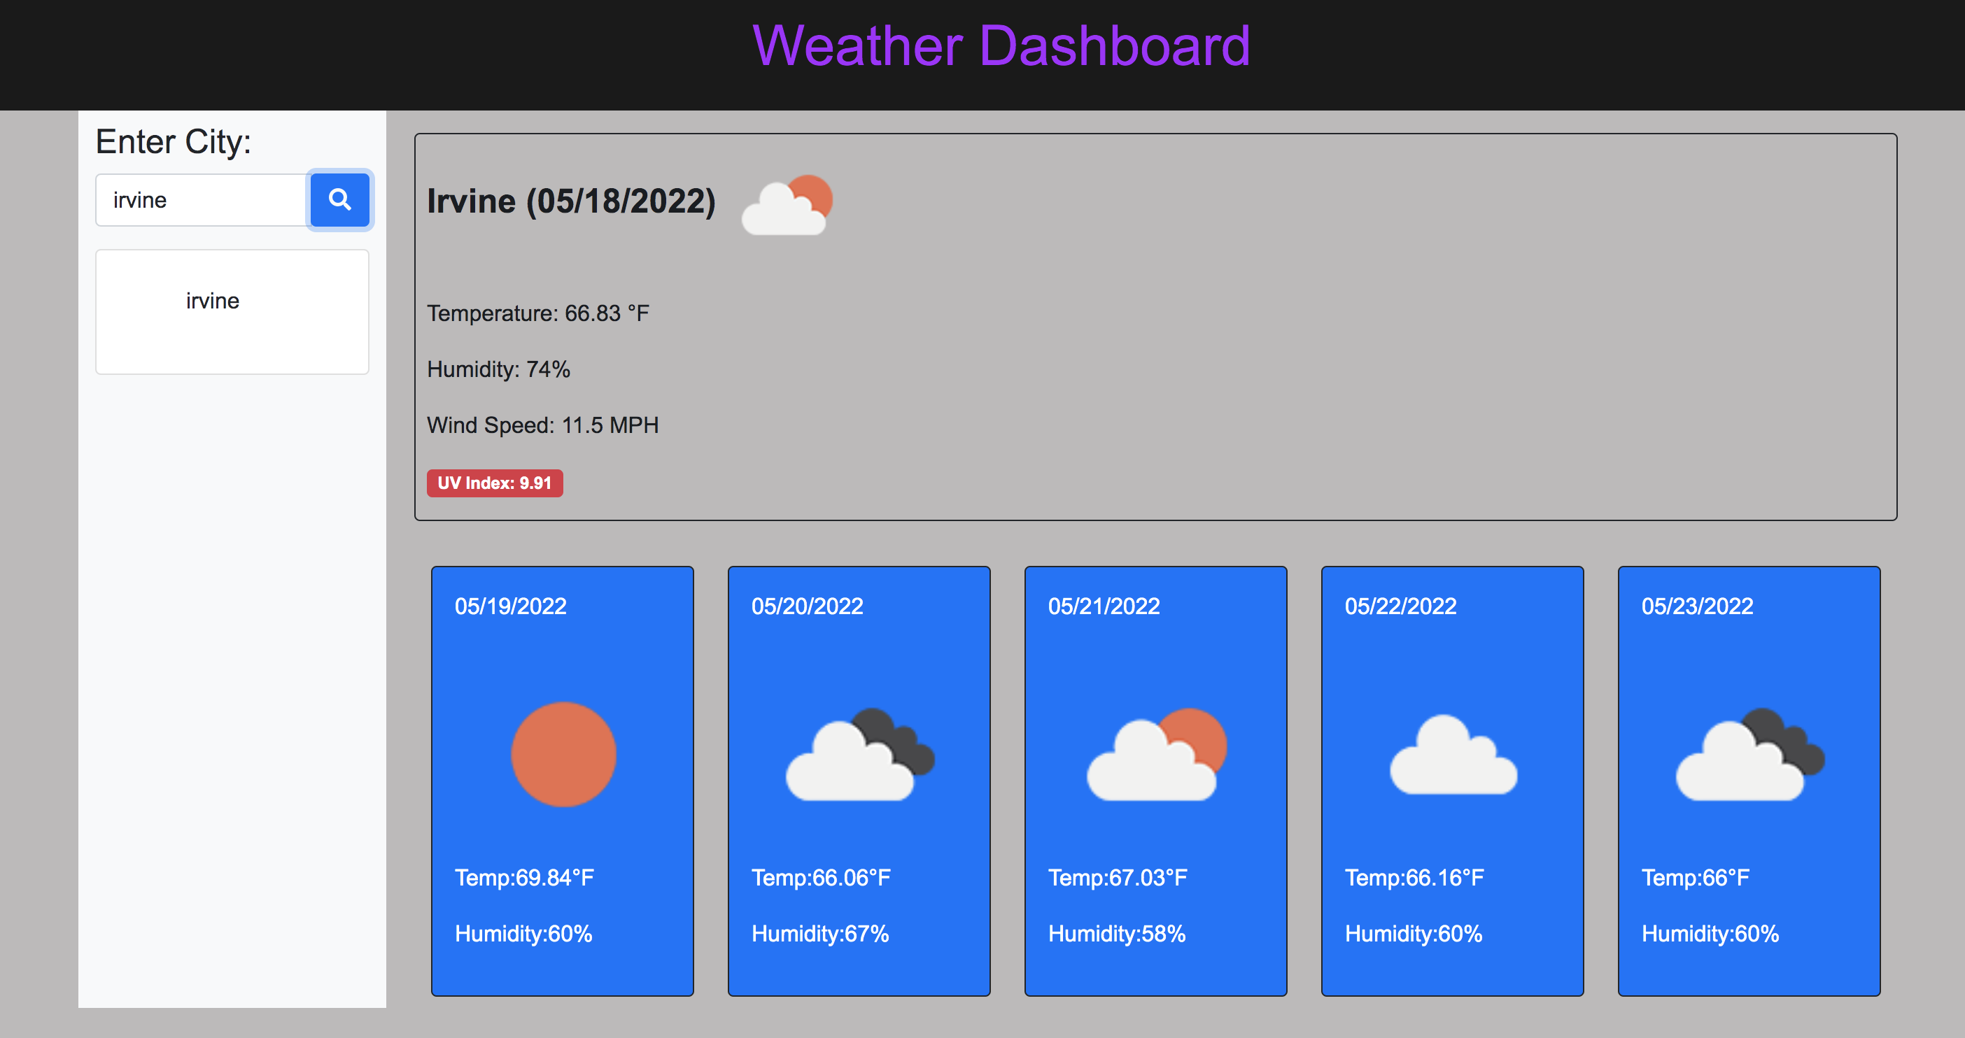Focus the city search input field

202,200
